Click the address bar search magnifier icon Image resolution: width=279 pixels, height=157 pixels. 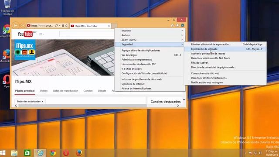click(56, 26)
